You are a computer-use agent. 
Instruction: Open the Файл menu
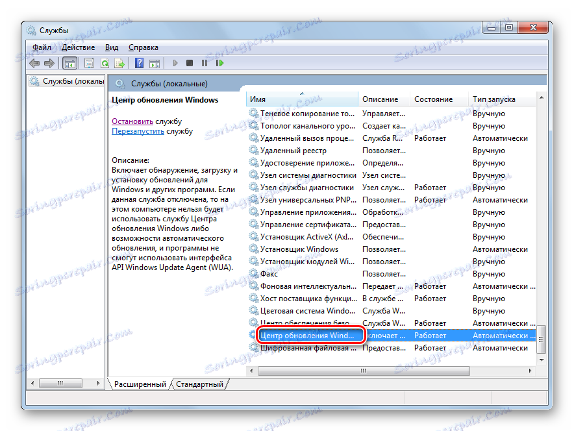point(42,47)
